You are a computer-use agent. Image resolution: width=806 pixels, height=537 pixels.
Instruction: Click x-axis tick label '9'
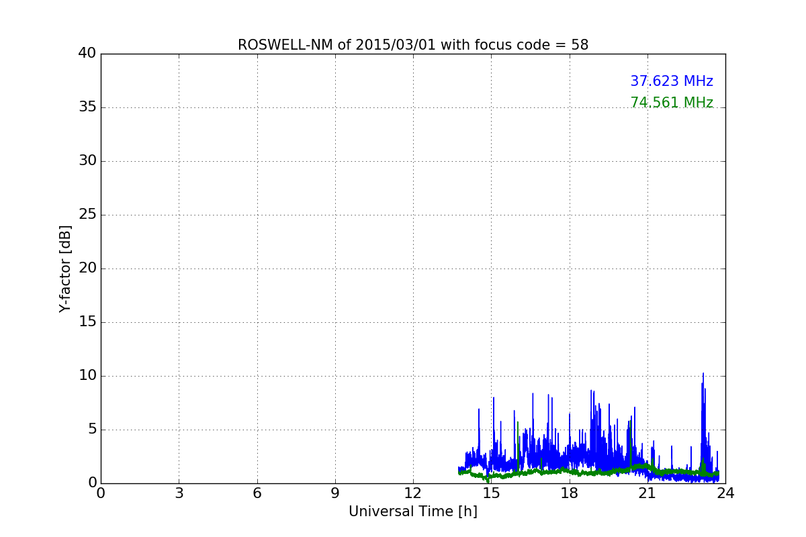(x=335, y=493)
